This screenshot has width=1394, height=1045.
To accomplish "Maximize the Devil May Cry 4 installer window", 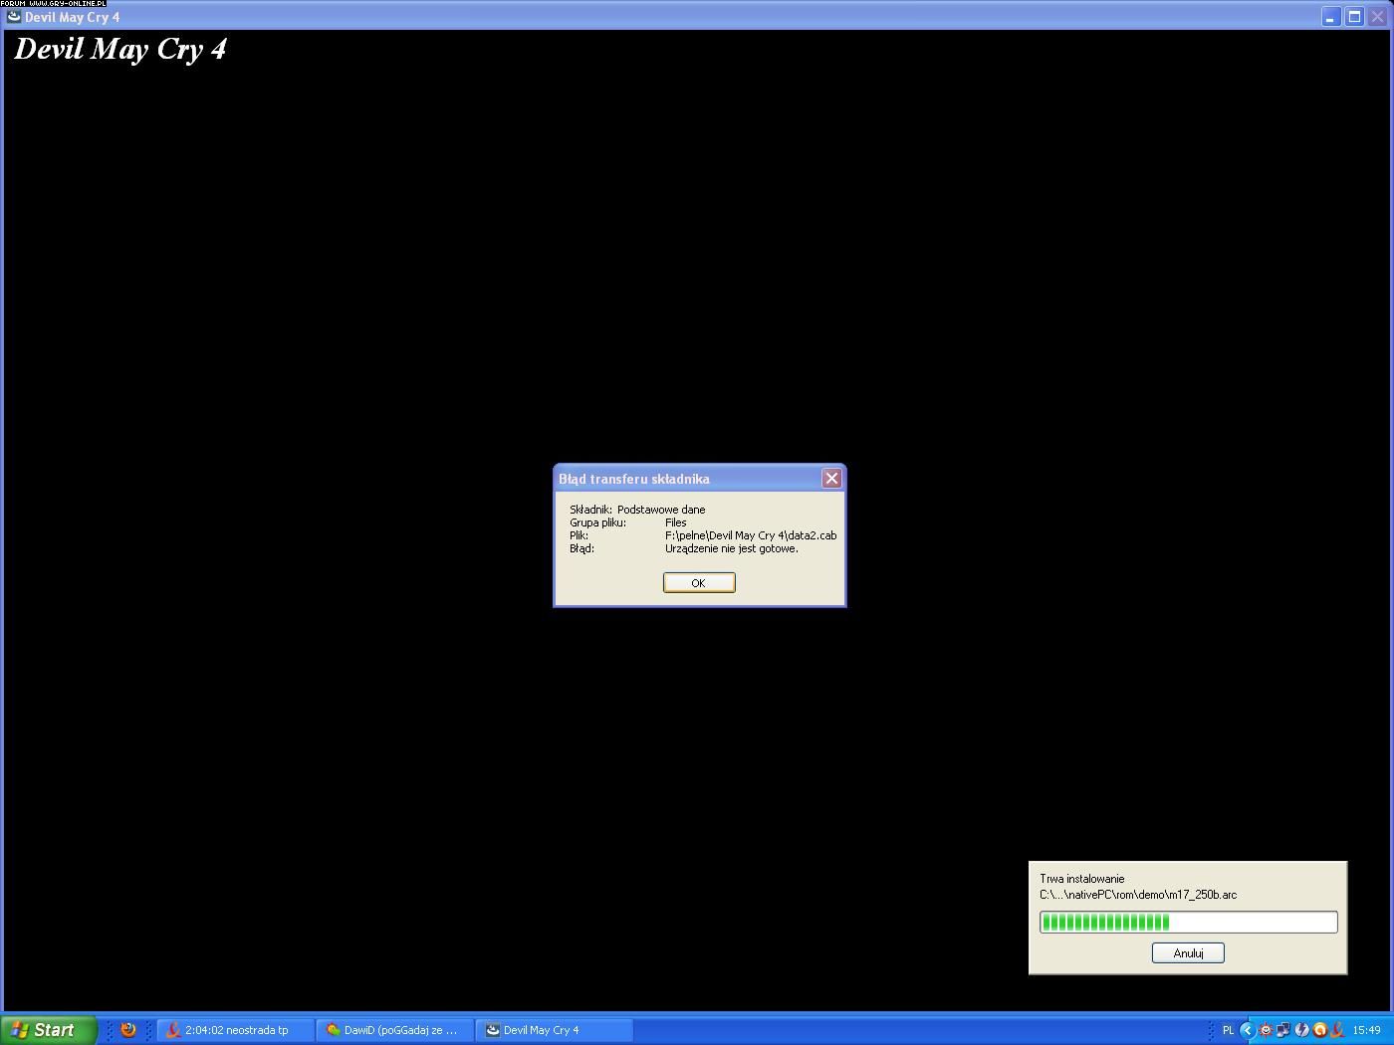I will [x=1354, y=17].
